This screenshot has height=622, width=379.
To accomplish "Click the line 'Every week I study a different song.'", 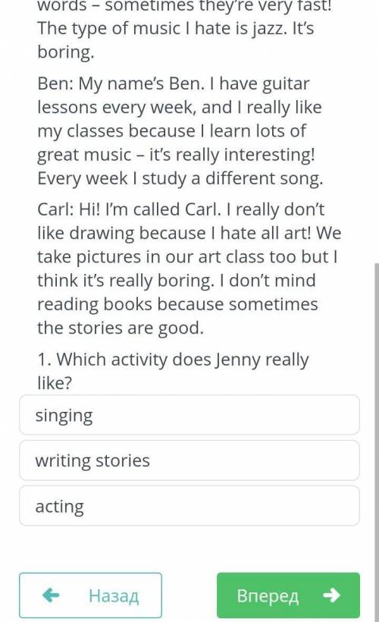I will pyautogui.click(x=180, y=178).
